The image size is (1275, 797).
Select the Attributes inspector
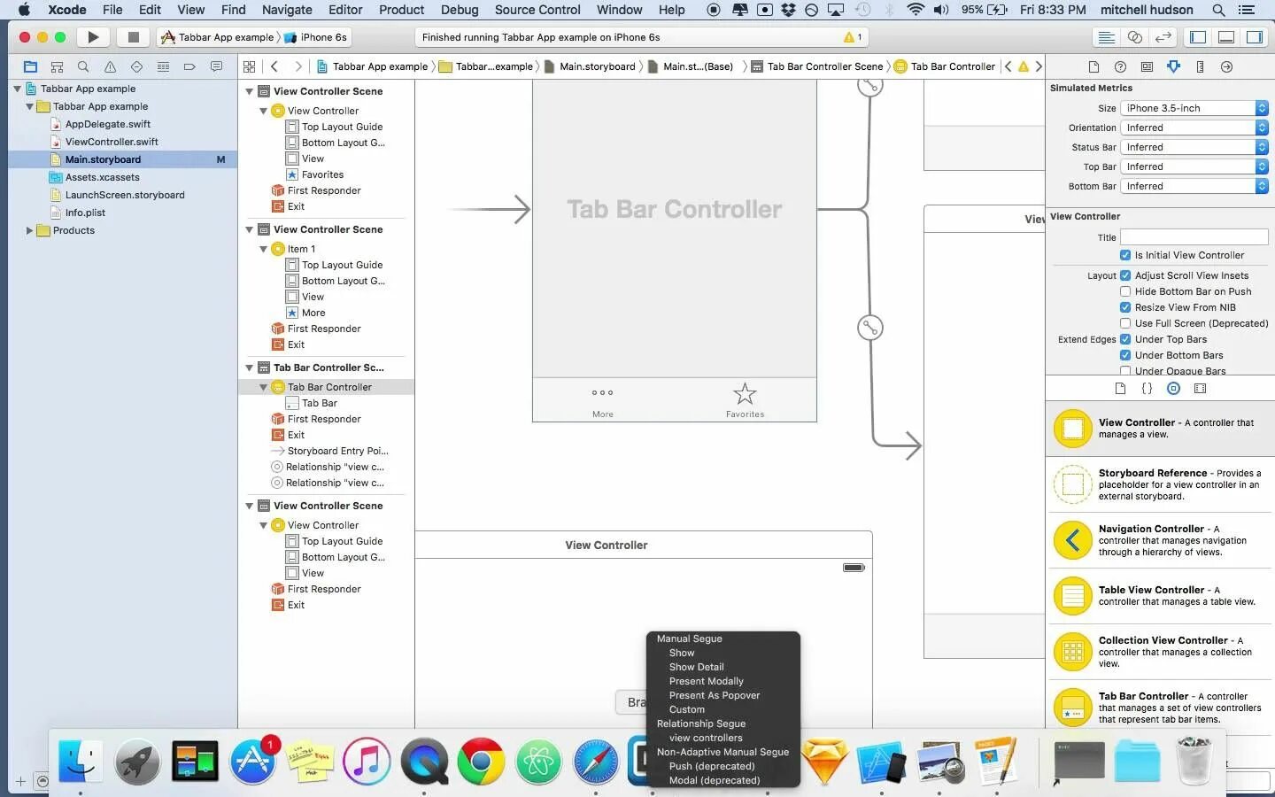(x=1173, y=66)
